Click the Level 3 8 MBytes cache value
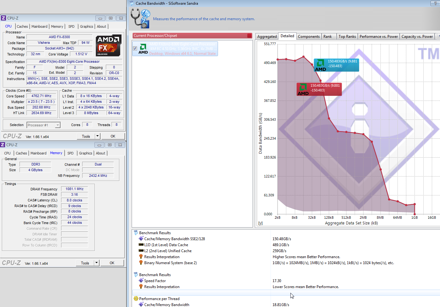Image resolution: width=440 pixels, height=307 pixels. (x=91, y=113)
